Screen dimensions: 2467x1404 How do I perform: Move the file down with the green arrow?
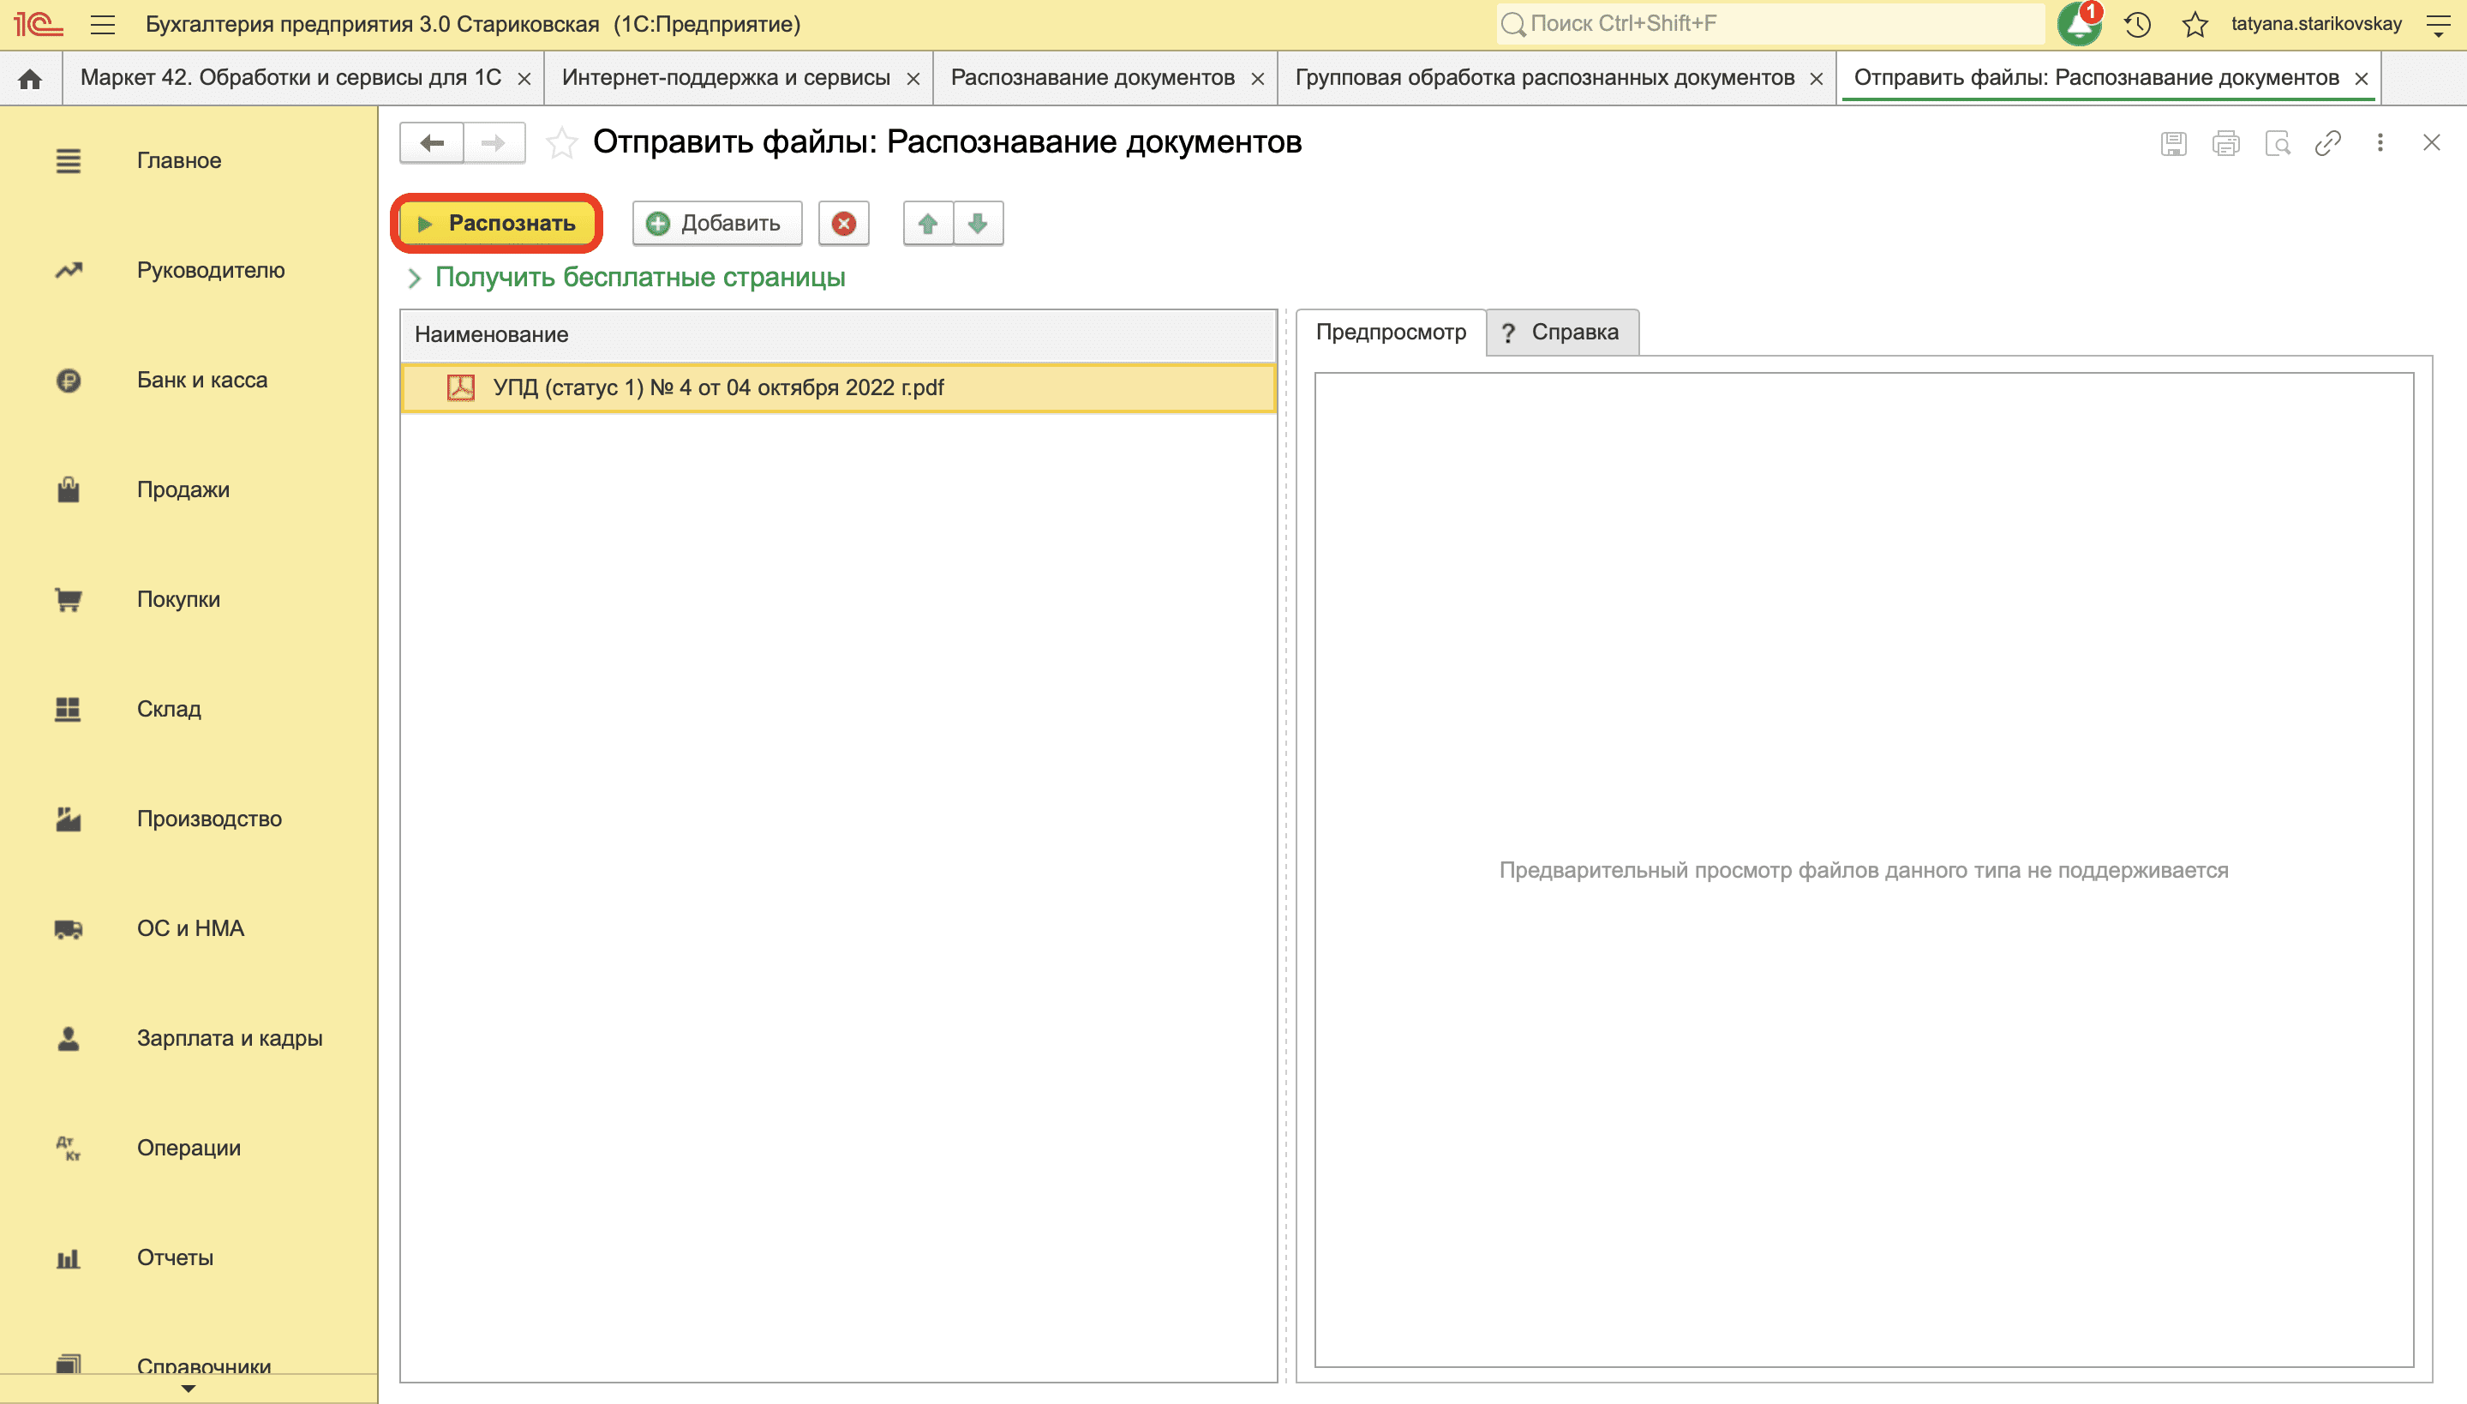(x=978, y=224)
